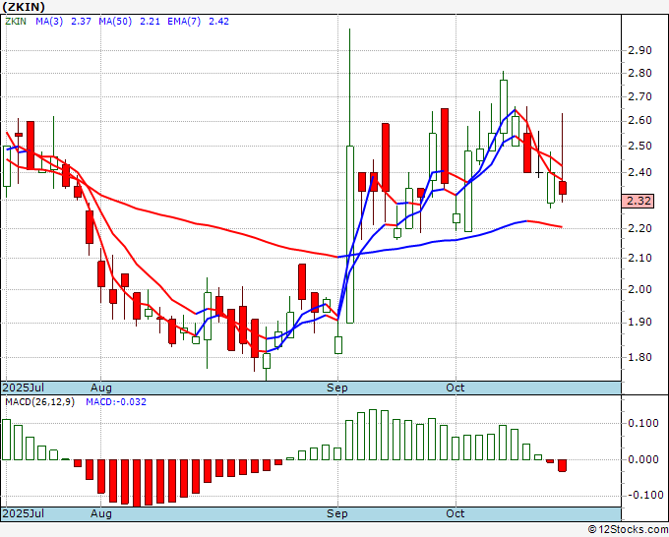This screenshot has width=669, height=537.
Task: Click the MACD:-0.032 value label
Action: pos(116,402)
